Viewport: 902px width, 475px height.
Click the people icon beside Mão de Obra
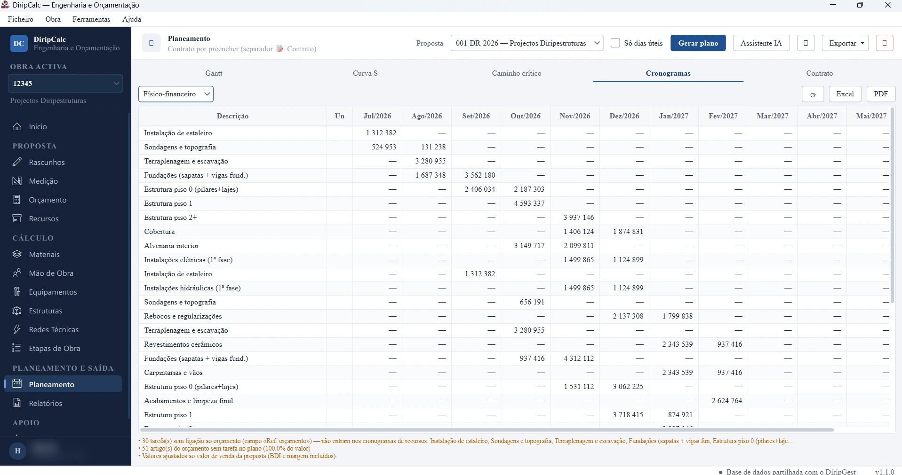click(x=17, y=273)
